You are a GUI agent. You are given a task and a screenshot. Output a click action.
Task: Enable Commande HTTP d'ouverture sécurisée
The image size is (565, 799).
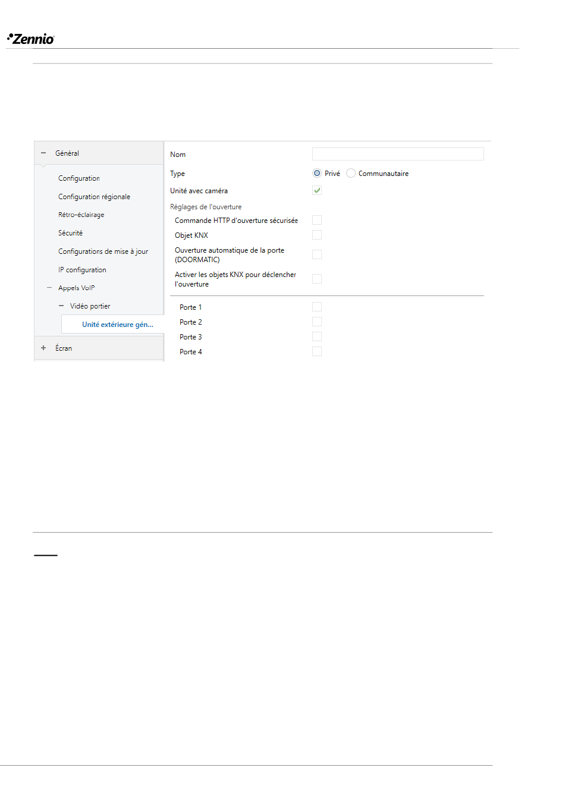point(317,220)
